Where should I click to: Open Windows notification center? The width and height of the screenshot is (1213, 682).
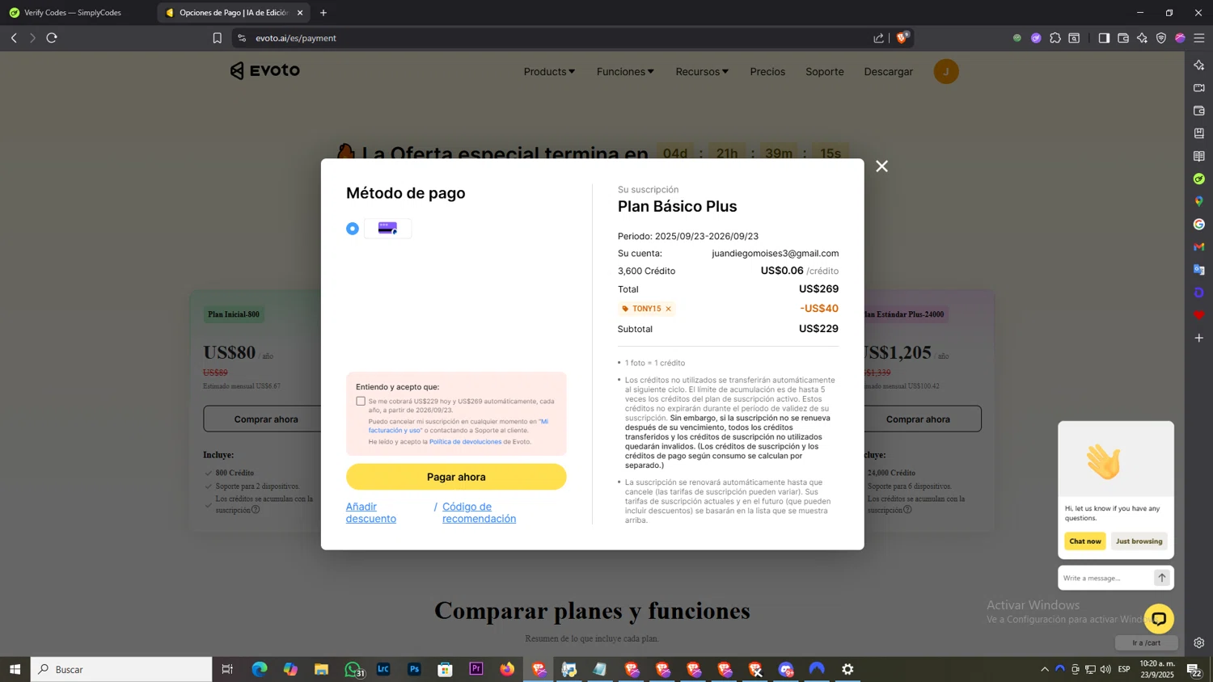tap(1194, 669)
